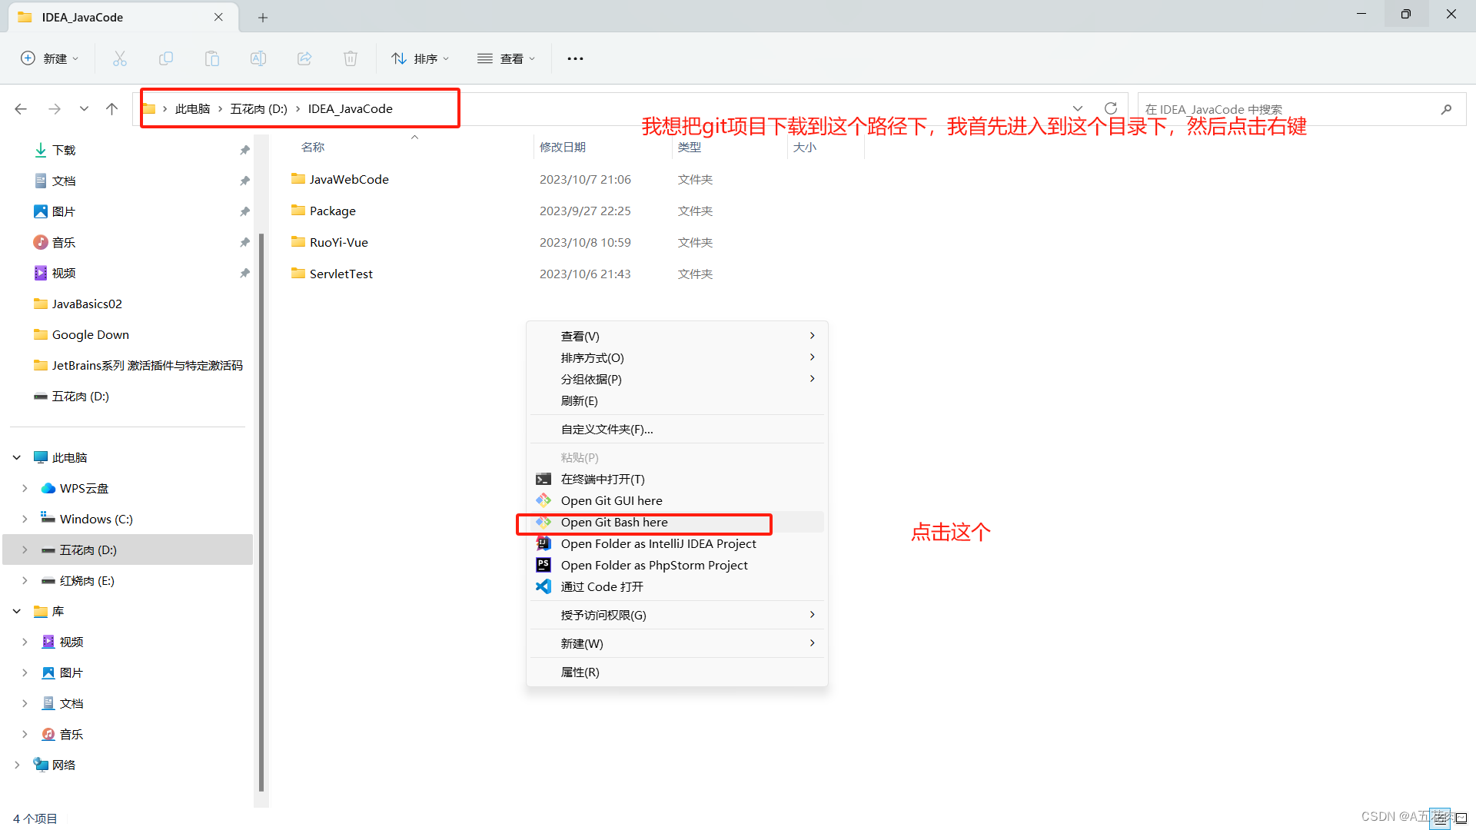
Task: Open the 查看 view dropdown
Action: tap(506, 58)
